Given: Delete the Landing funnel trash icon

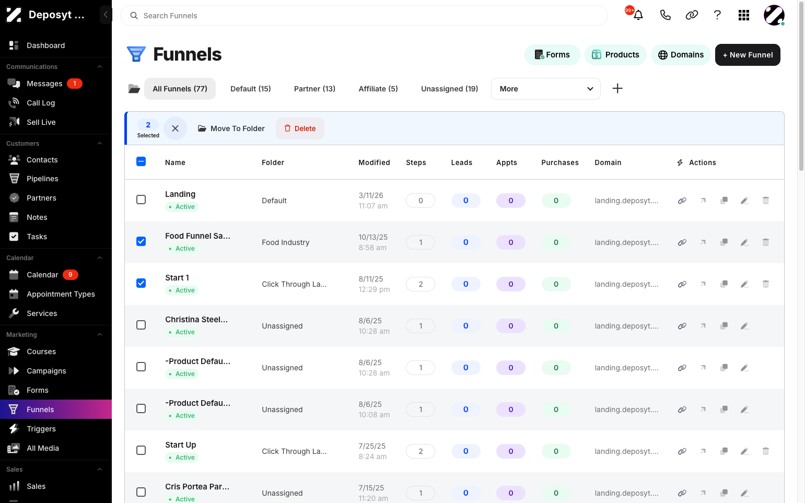Looking at the screenshot, I should (765, 201).
